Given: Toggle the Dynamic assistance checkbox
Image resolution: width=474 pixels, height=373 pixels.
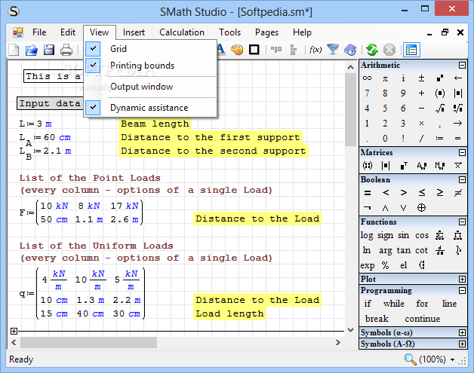Looking at the screenshot, I should [x=93, y=108].
